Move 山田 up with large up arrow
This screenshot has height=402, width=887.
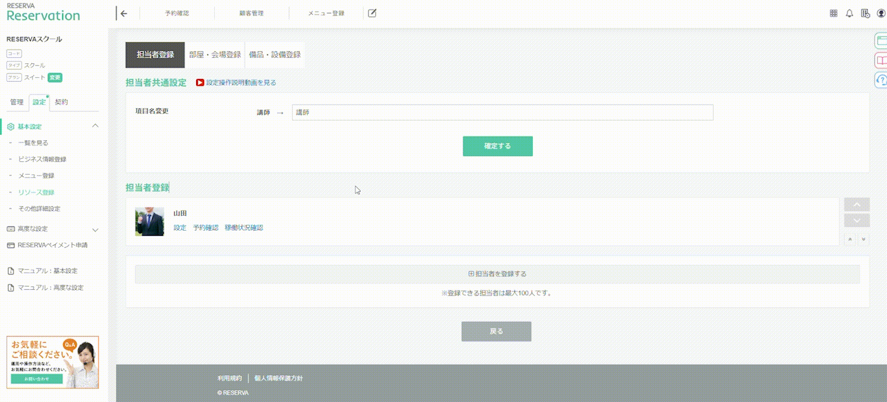(x=857, y=205)
